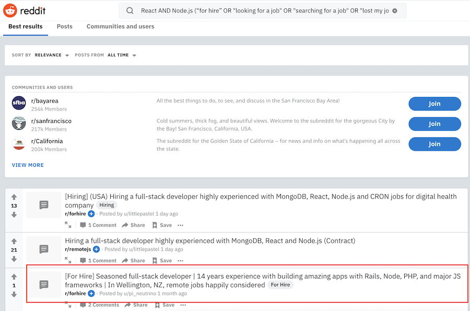Join r/remotejs via the plus icon
Screen dimensions: 470x311
96,249
